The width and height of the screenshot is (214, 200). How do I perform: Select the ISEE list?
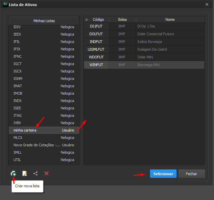pyautogui.click(x=44, y=108)
